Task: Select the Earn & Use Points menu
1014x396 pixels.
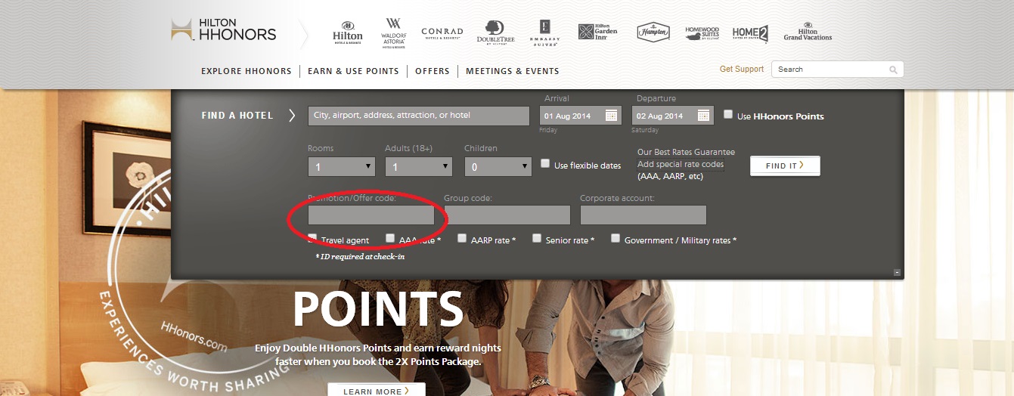Action: (x=353, y=71)
